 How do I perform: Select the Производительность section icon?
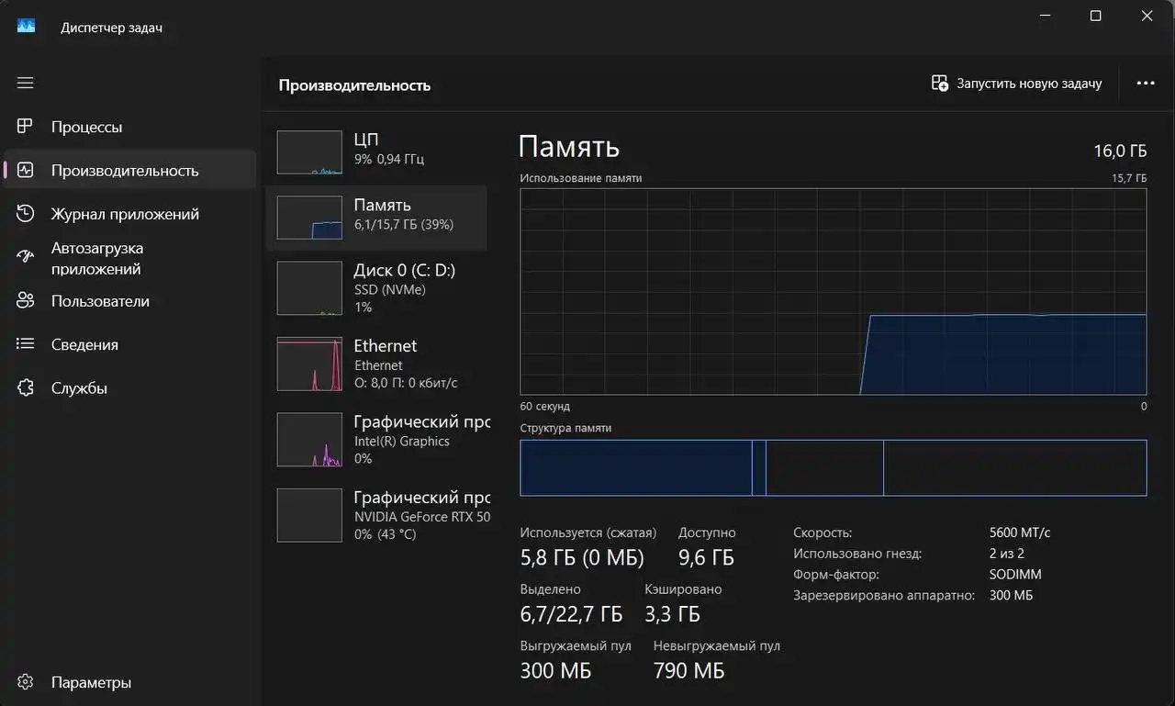coord(25,170)
